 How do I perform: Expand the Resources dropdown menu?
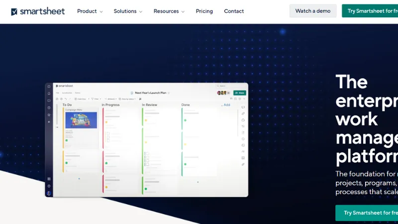169,11
